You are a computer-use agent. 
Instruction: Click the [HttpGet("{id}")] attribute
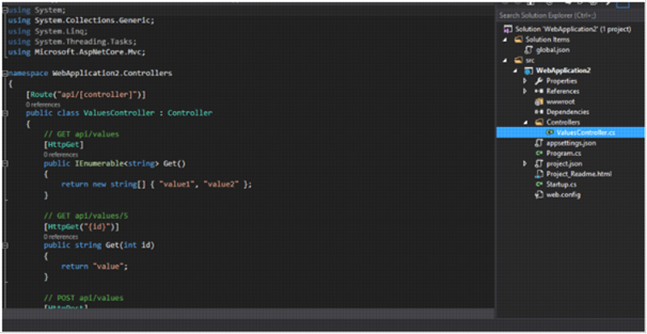click(x=82, y=226)
